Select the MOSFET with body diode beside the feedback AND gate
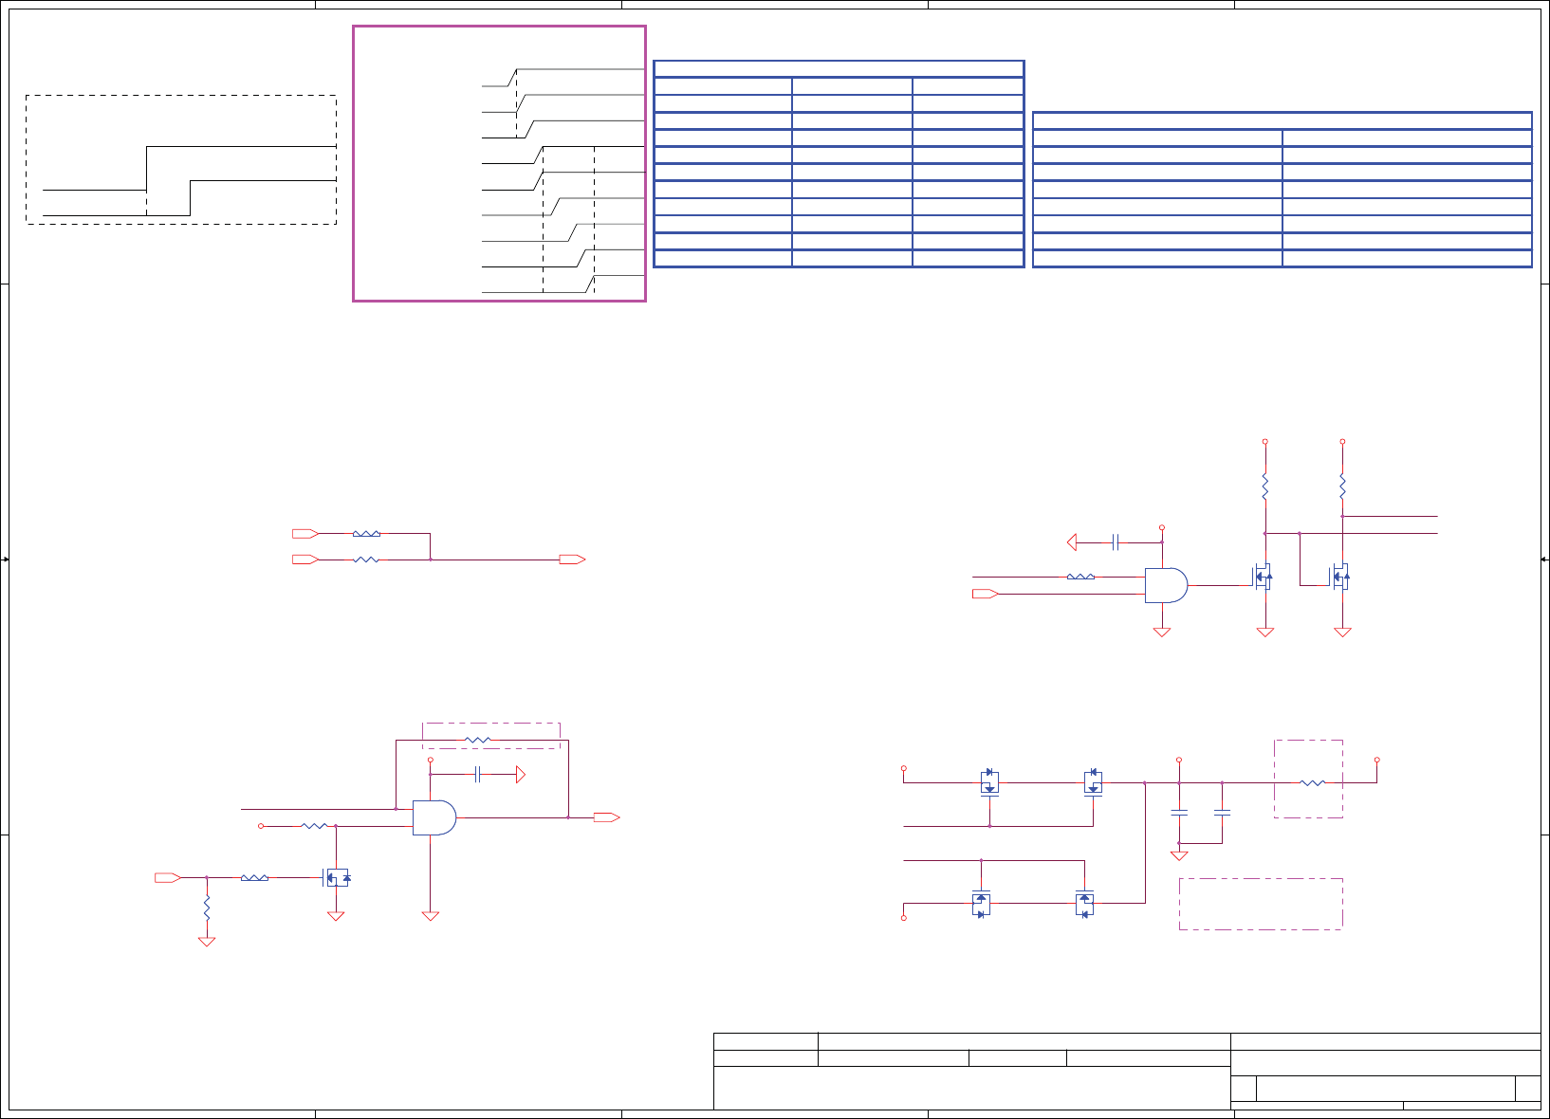The width and height of the screenshot is (1550, 1119). point(337,878)
